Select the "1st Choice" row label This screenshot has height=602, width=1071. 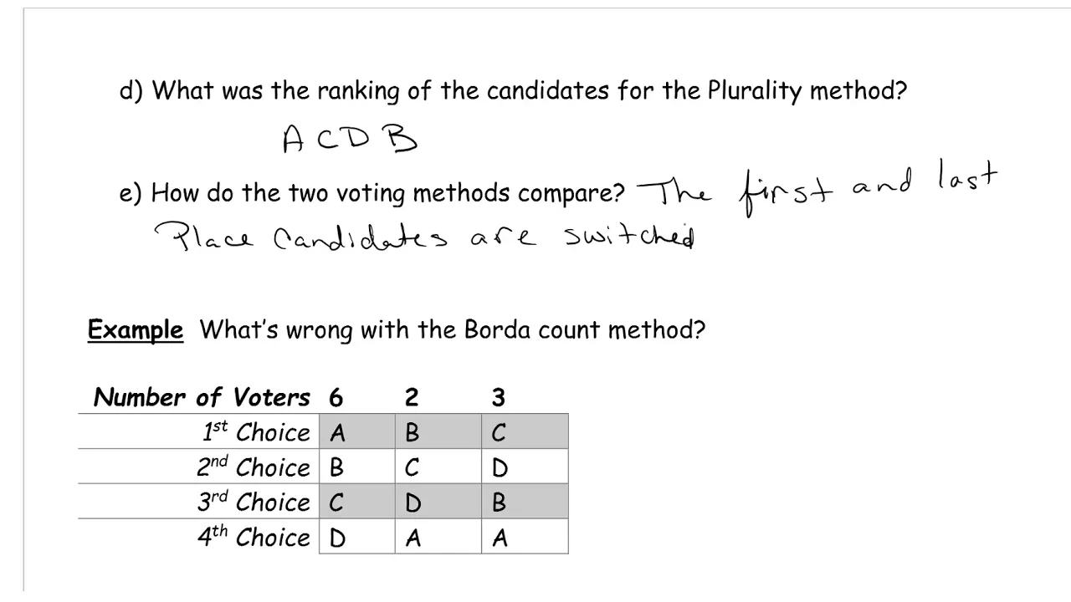click(x=256, y=432)
